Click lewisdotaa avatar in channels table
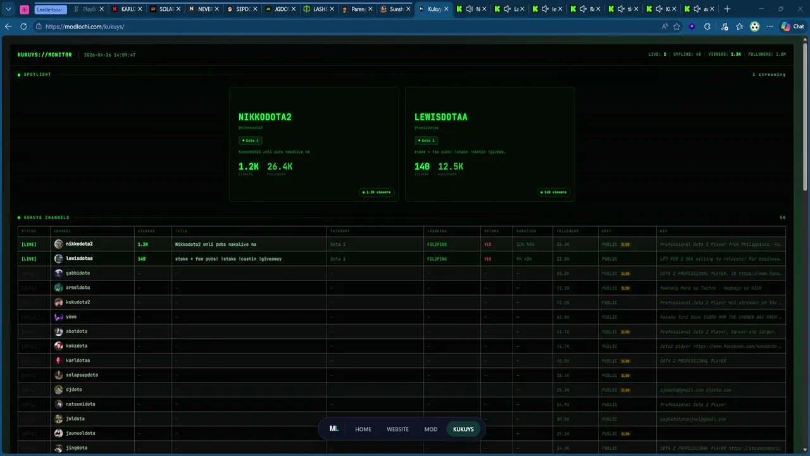 point(59,258)
